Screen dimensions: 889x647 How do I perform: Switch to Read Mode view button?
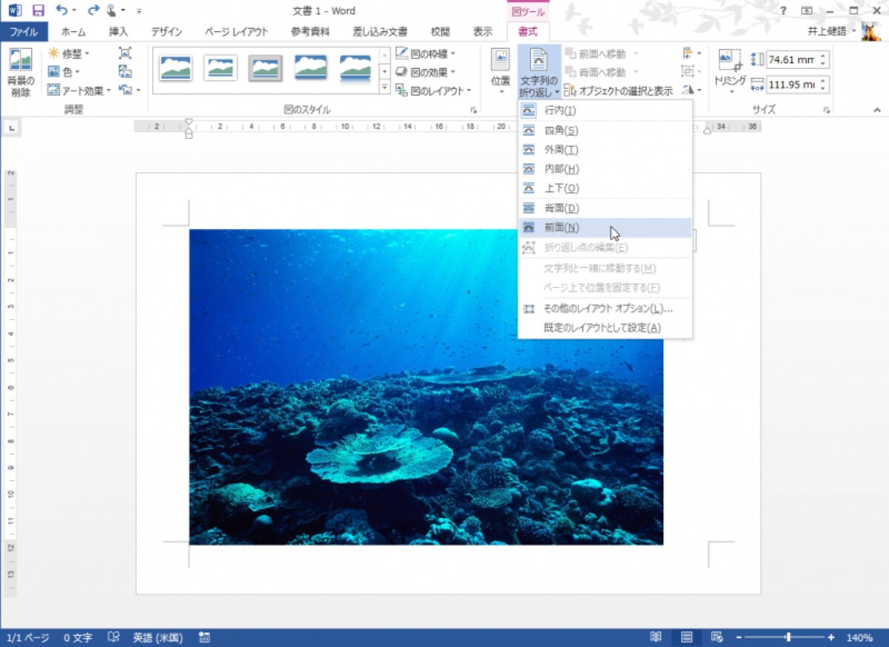pos(656,637)
